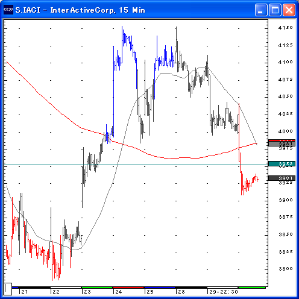299x299 pixels.
Task: Click date 22 on the time axis
Action: 56,292
